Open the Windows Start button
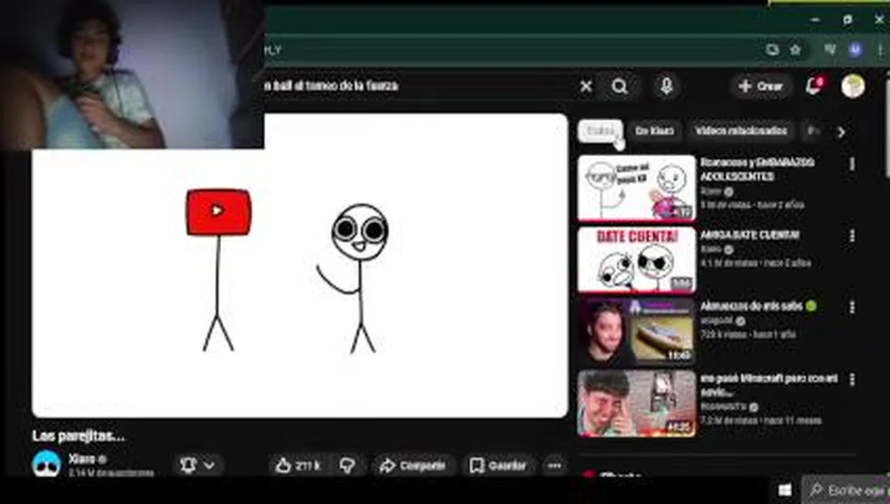 point(784,490)
